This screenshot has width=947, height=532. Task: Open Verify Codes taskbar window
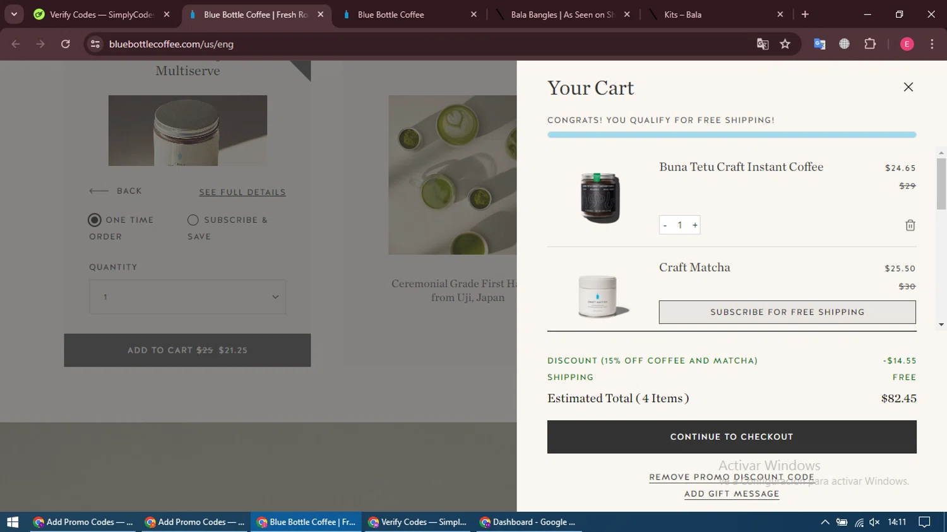(418, 522)
